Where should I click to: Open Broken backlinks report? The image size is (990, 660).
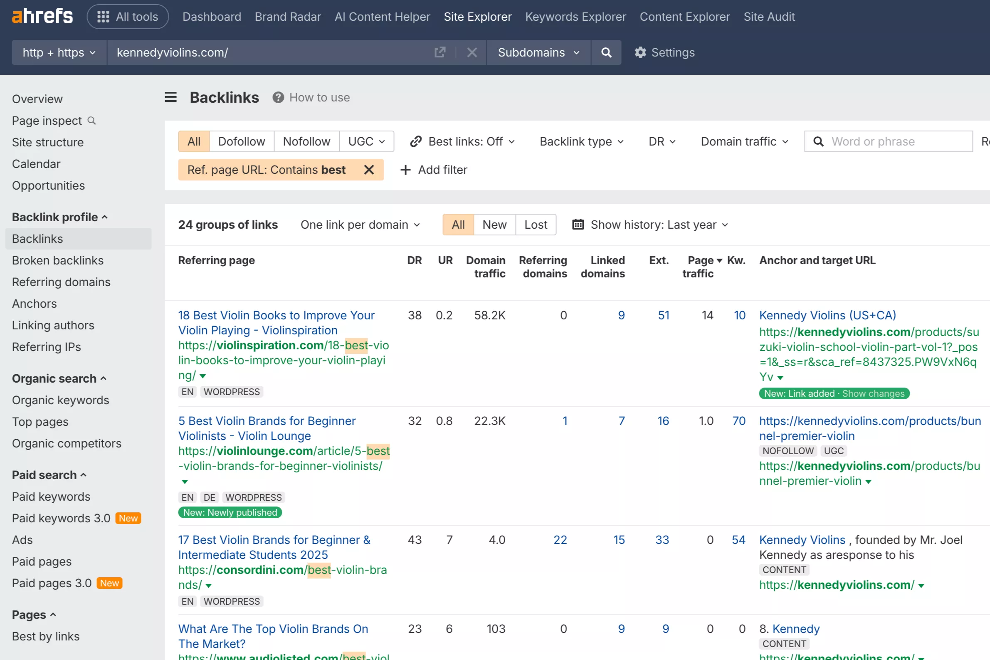click(x=58, y=260)
